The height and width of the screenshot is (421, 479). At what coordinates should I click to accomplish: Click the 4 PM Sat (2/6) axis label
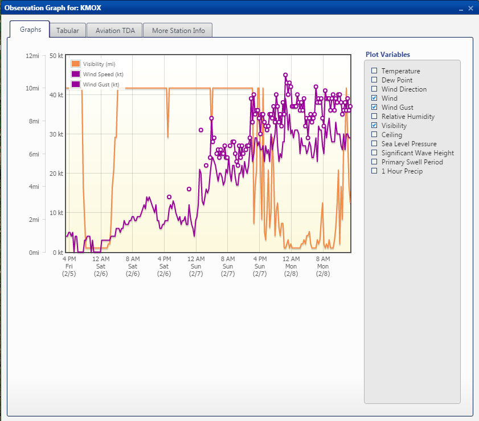coord(164,266)
